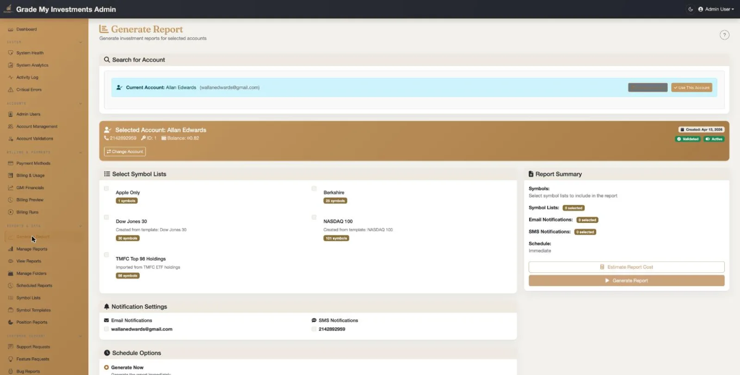Click the View Reports eye icon
The height and width of the screenshot is (375, 740).
(x=11, y=261)
